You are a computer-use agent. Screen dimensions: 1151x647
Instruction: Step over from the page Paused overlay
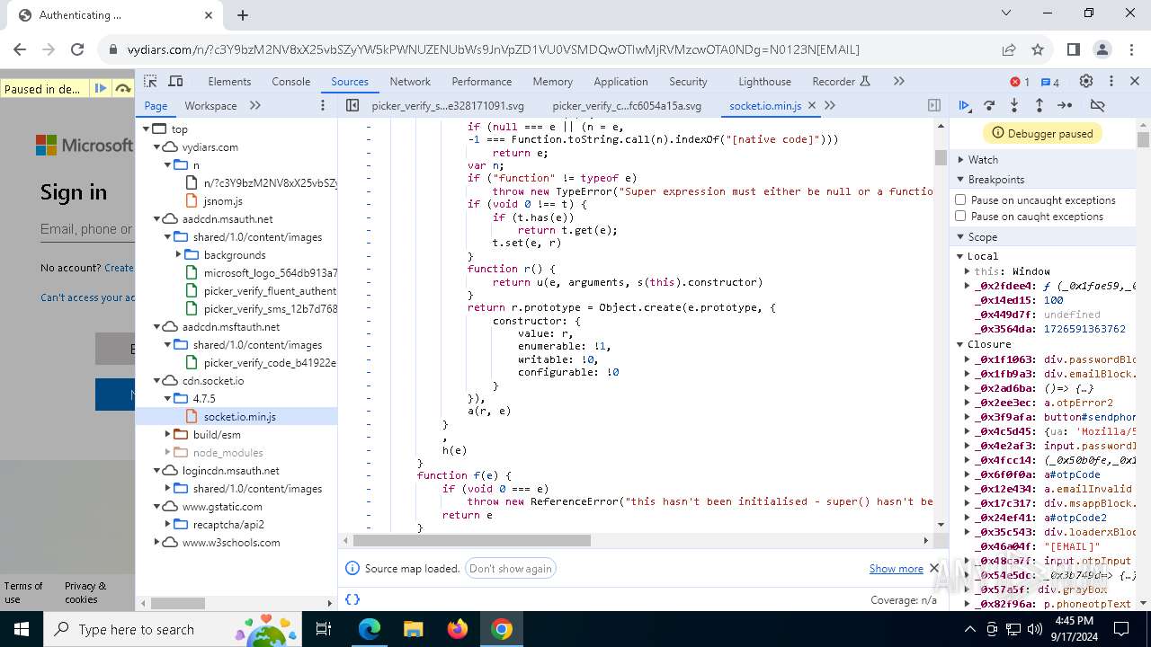pos(122,88)
